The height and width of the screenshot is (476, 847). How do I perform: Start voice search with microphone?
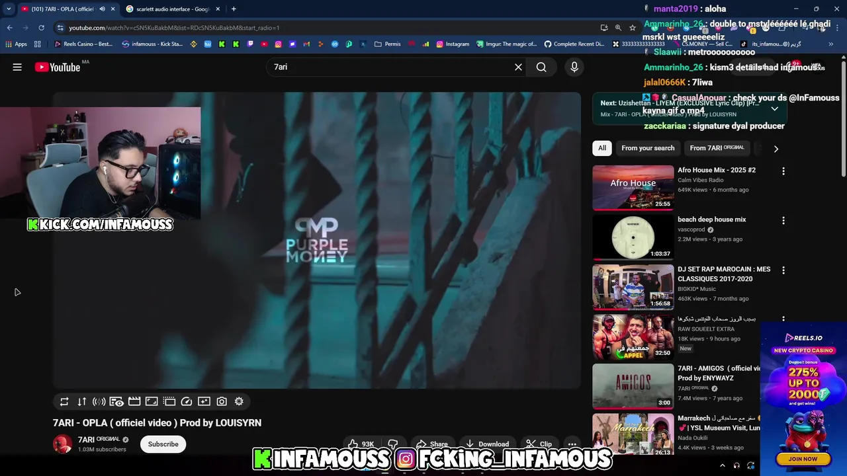point(574,67)
